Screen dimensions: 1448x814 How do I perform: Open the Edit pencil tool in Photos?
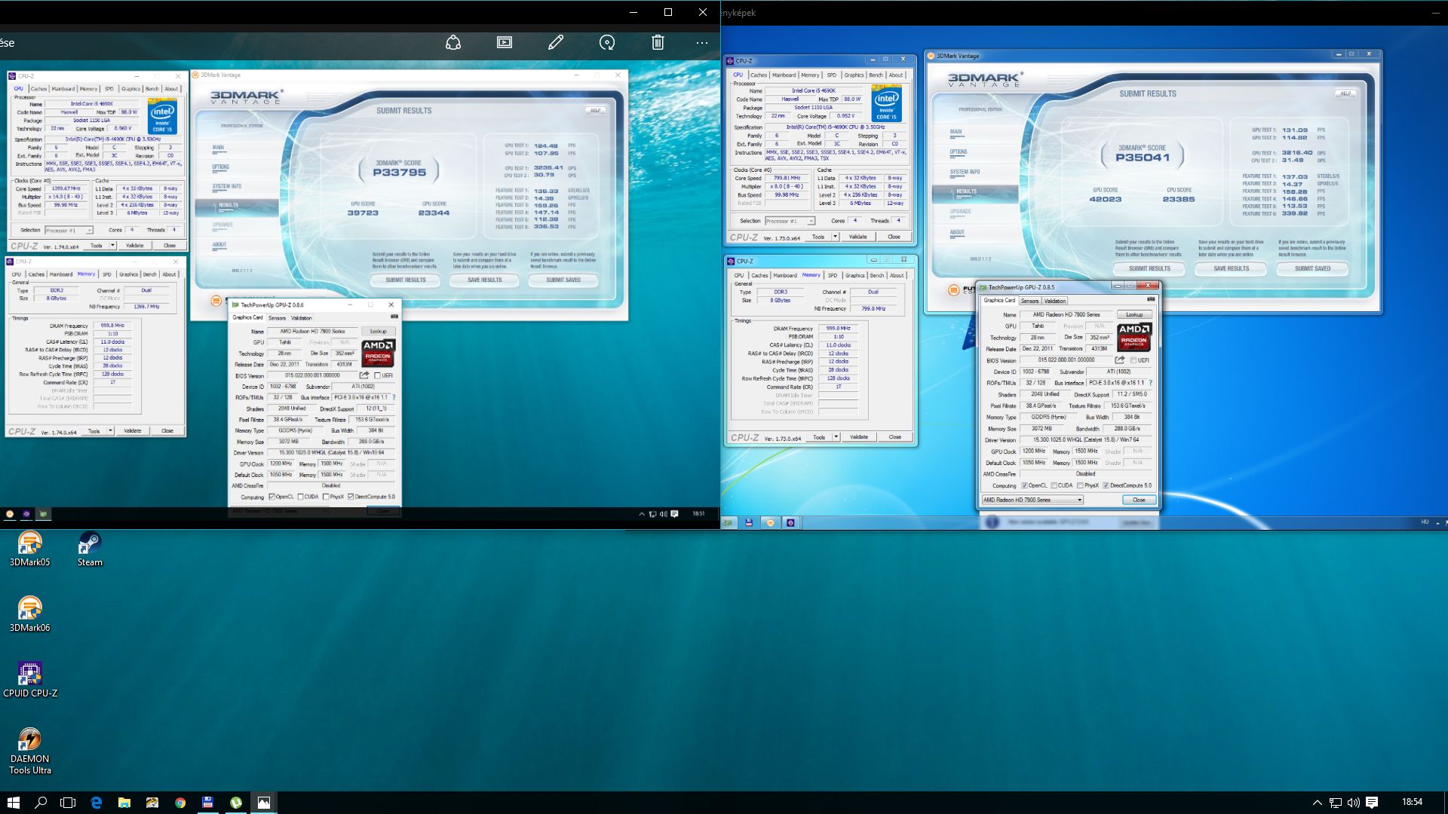point(556,43)
